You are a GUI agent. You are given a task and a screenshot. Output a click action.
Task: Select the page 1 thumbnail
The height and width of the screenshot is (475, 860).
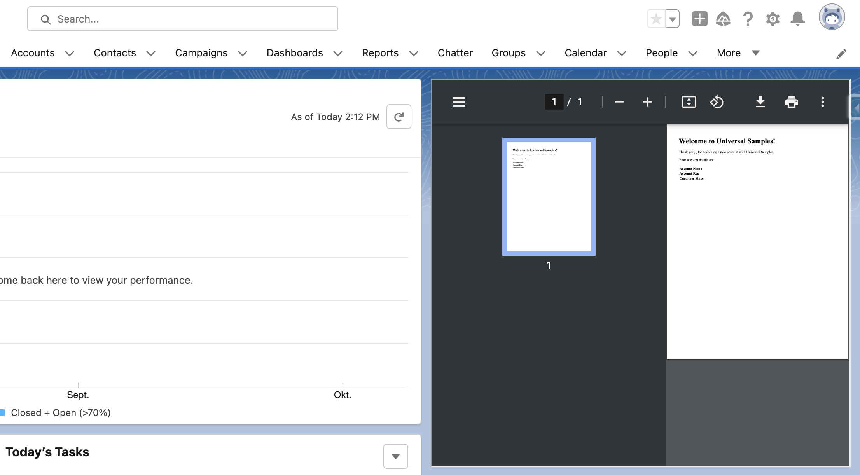tap(549, 197)
